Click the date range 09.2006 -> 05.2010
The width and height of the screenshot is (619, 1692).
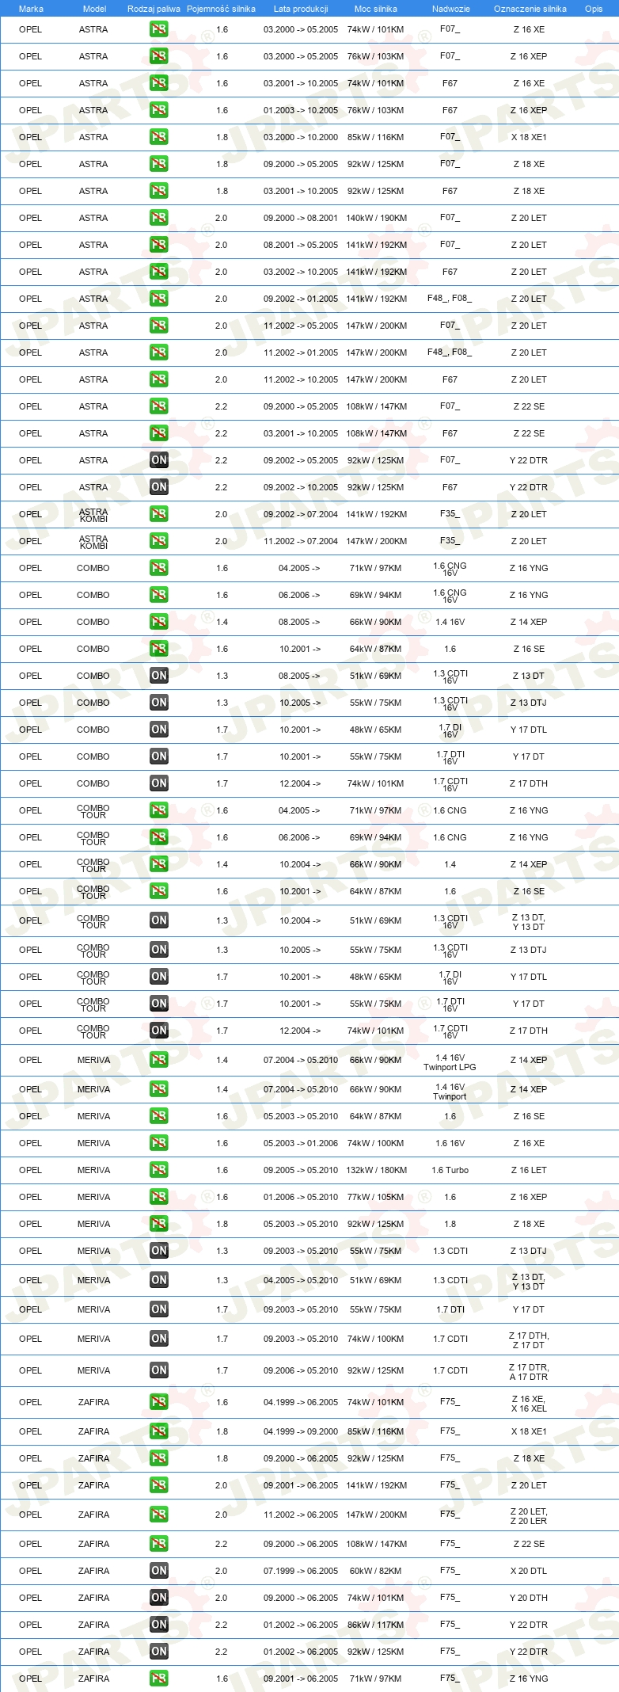tap(301, 1370)
